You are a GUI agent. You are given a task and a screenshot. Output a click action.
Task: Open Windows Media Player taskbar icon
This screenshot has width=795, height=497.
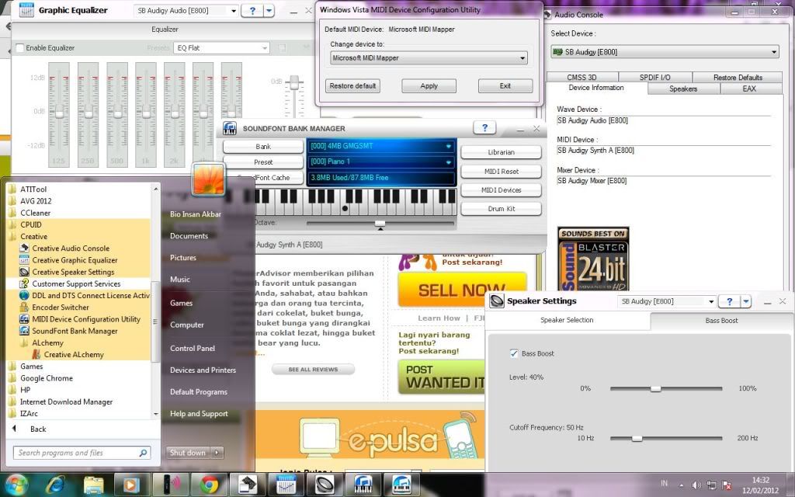point(131,485)
